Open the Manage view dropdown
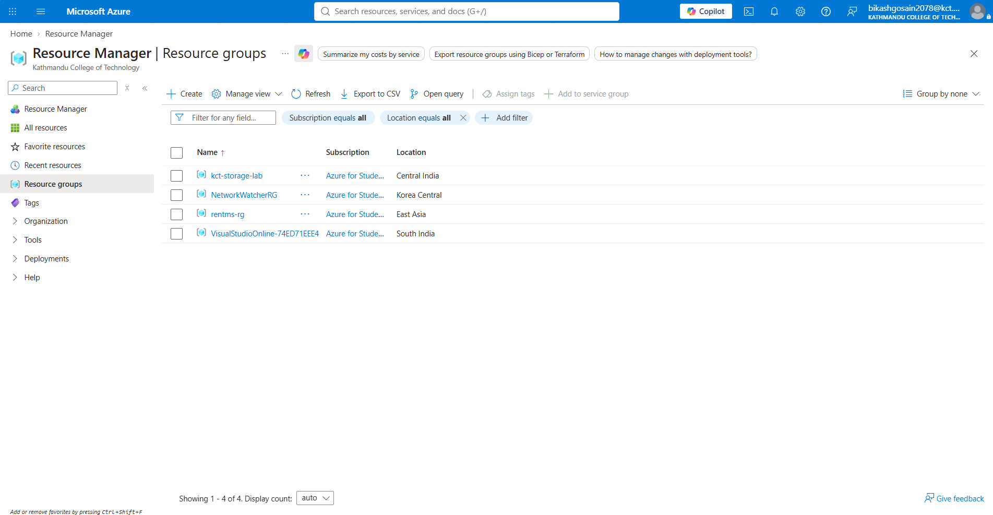This screenshot has width=993, height=515. pos(247,94)
